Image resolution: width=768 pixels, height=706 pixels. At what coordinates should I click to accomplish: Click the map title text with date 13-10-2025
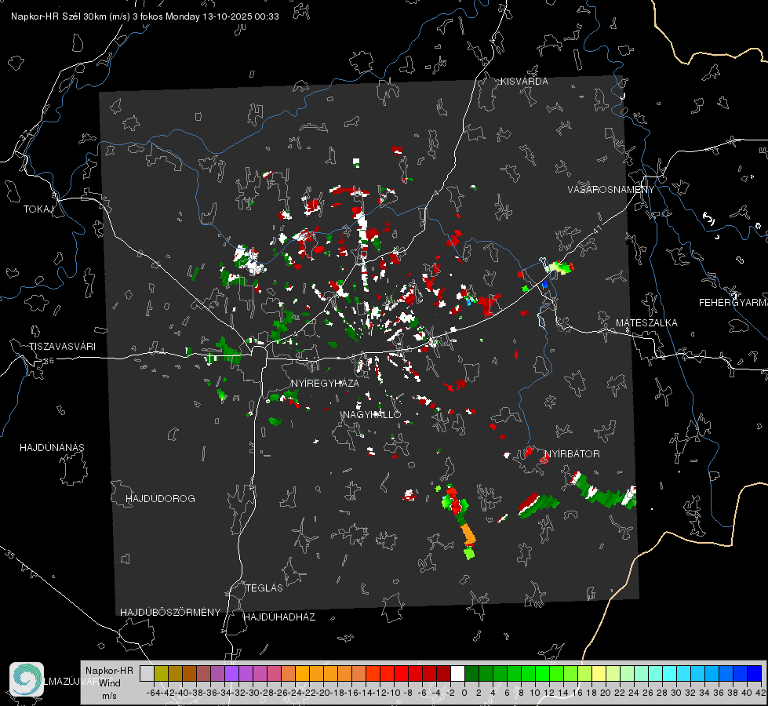145,16
